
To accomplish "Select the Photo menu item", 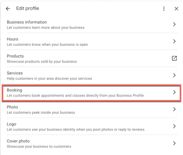I will [12, 107].
